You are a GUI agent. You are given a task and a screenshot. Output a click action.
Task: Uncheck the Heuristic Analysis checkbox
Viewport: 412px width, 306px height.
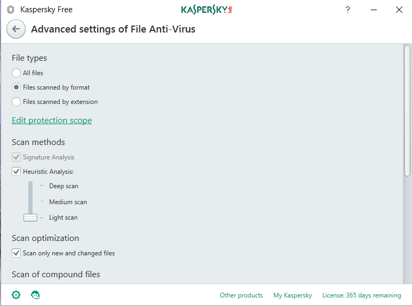click(17, 171)
